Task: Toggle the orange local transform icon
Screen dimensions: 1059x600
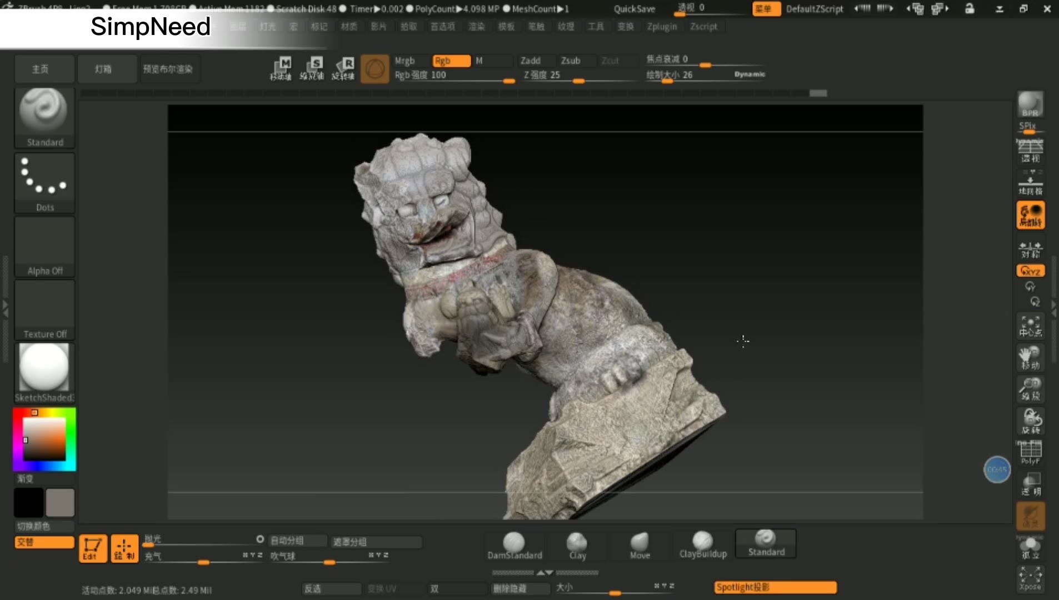Action: 1030,215
